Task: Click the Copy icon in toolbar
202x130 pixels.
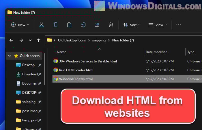Action: pyautogui.click(x=55, y=25)
